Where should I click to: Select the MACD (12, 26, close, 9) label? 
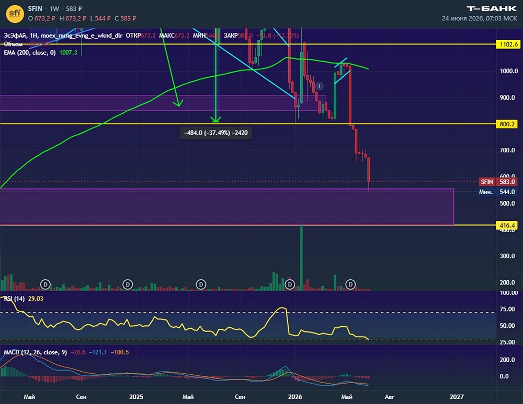pyautogui.click(x=36, y=352)
